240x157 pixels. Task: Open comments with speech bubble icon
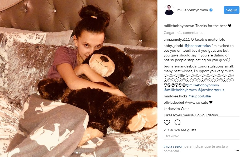coord(177,122)
